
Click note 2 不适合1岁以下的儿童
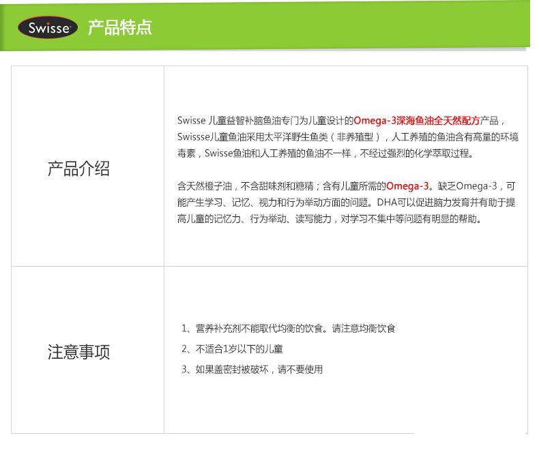pyautogui.click(x=232, y=349)
